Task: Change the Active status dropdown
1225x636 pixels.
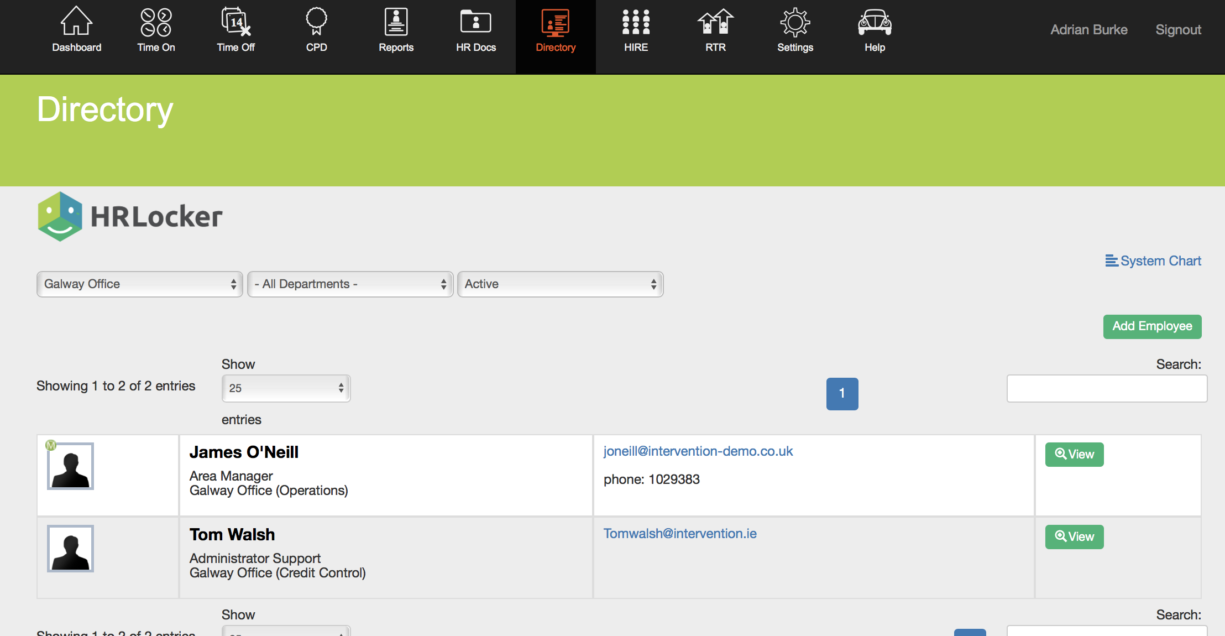Action: [560, 284]
